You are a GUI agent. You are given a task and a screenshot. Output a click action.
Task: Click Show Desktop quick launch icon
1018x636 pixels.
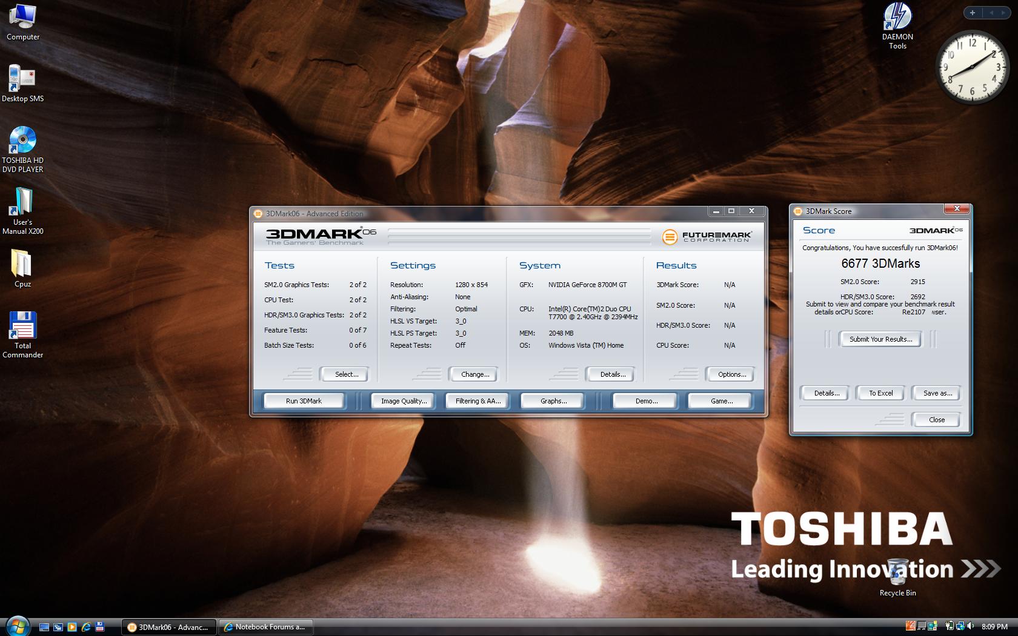pyautogui.click(x=44, y=627)
